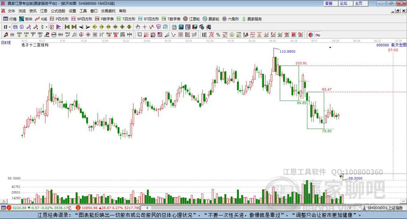The image size is (407, 219).
Task: Open the 帮助 menu
Action: tap(122, 11)
